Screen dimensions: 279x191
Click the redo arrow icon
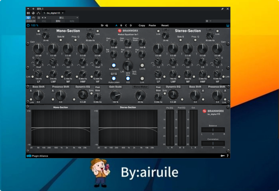point(107,25)
